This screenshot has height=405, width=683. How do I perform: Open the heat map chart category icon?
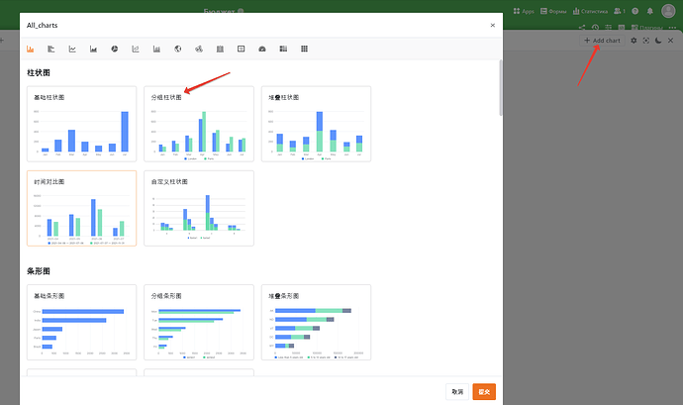click(x=220, y=49)
